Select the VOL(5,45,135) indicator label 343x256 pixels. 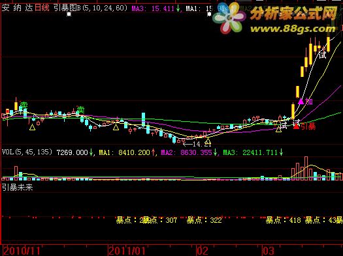point(27,152)
